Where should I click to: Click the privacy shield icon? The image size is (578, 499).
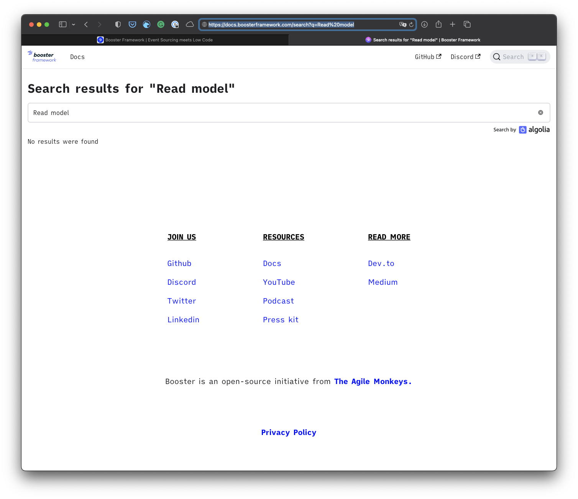pos(118,24)
